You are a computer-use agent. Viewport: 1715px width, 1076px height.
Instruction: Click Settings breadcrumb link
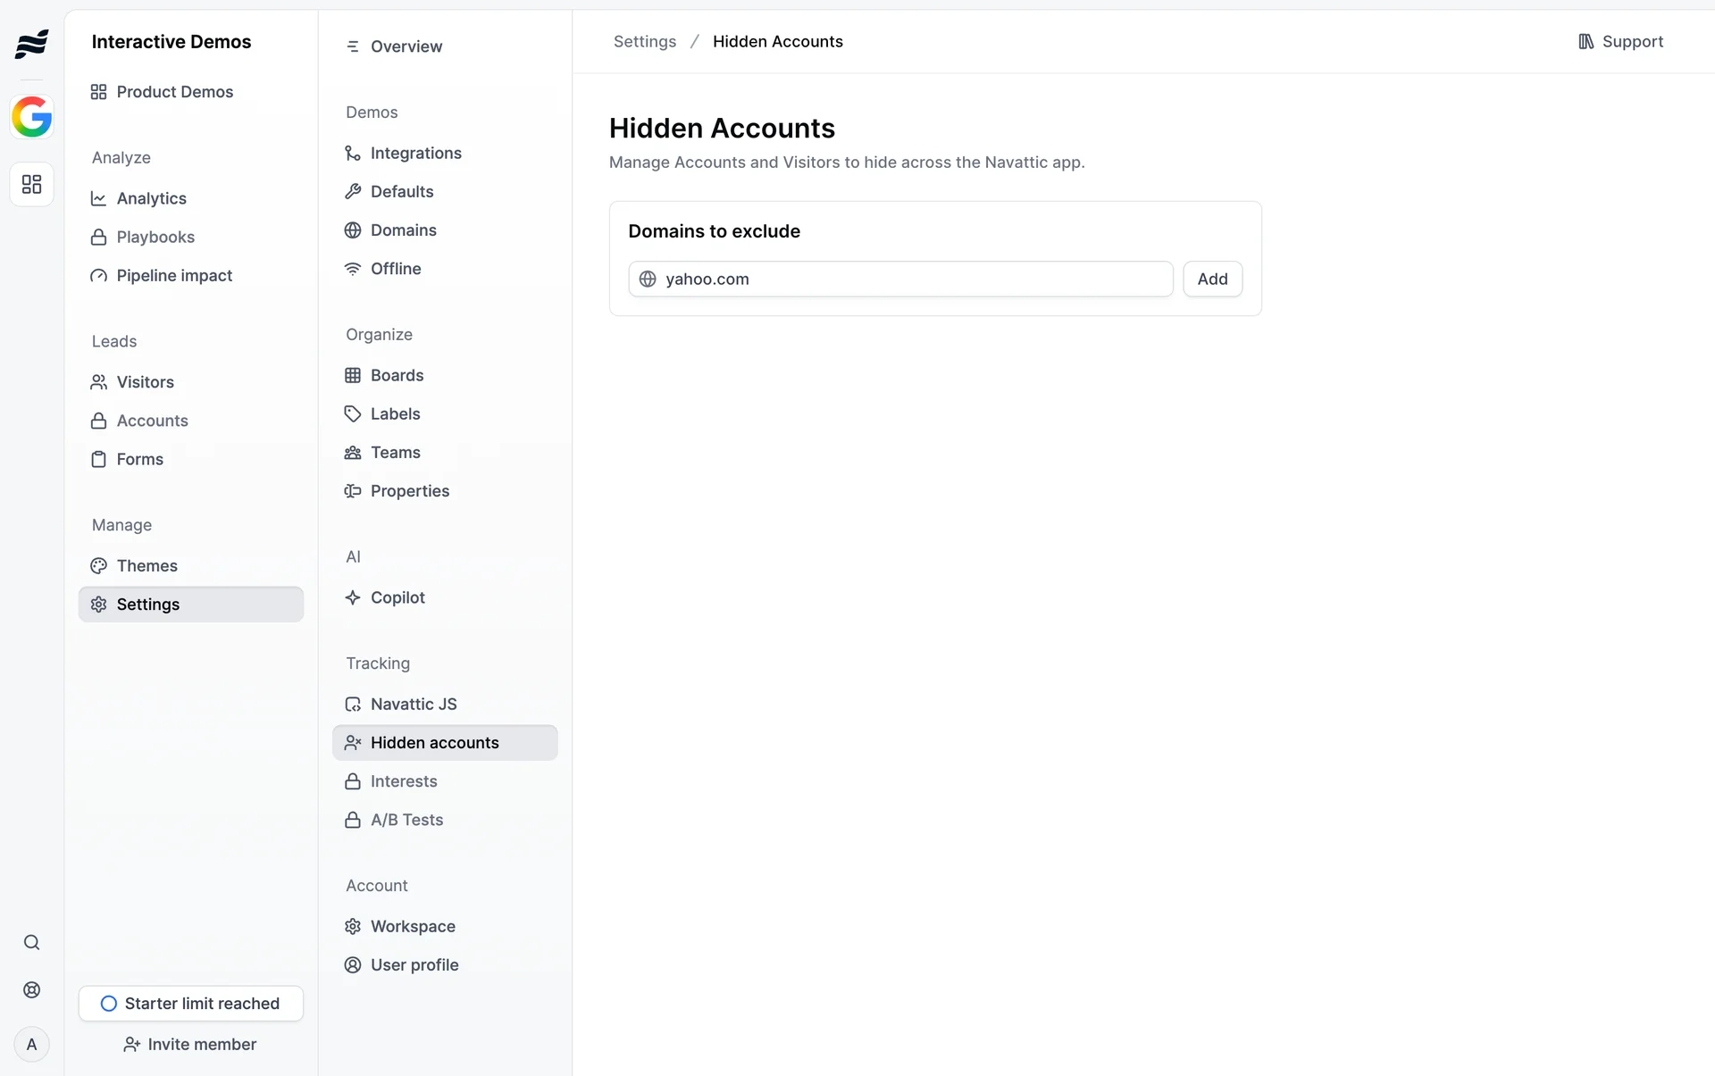[x=644, y=42]
